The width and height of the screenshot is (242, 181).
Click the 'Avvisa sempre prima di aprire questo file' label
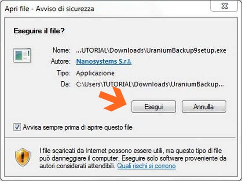(77, 127)
